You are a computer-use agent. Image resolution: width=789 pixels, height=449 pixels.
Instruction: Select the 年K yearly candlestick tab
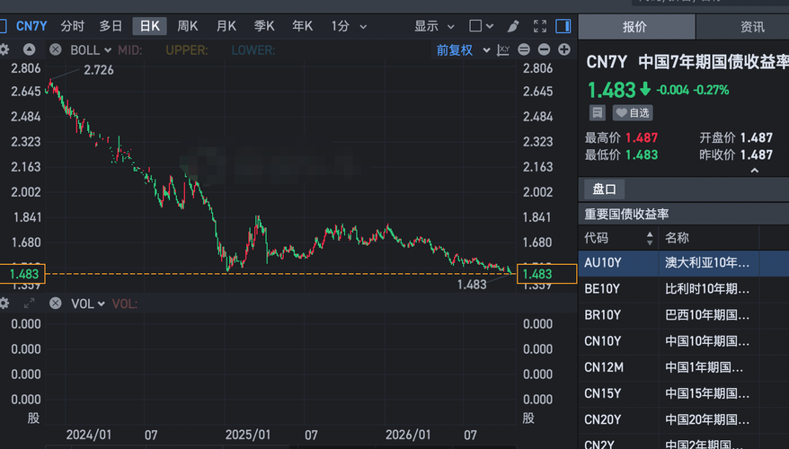point(303,26)
